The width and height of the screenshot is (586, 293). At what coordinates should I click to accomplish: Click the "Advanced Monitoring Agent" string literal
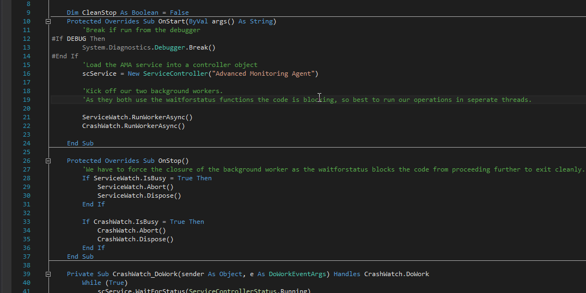pos(258,74)
